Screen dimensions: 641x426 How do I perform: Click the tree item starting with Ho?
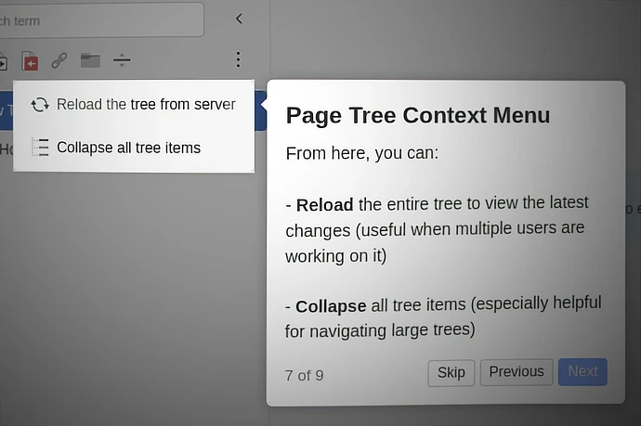click(x=6, y=148)
